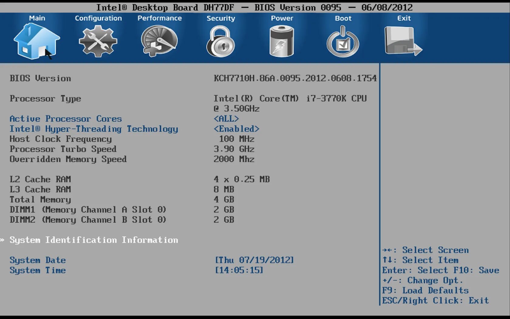
Task: Click the 2 GB value for DIMM2
Action: tap(224, 220)
